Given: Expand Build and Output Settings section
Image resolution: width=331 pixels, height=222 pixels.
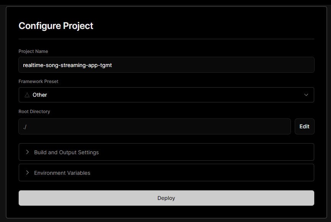Looking at the screenshot, I should click(166, 152).
